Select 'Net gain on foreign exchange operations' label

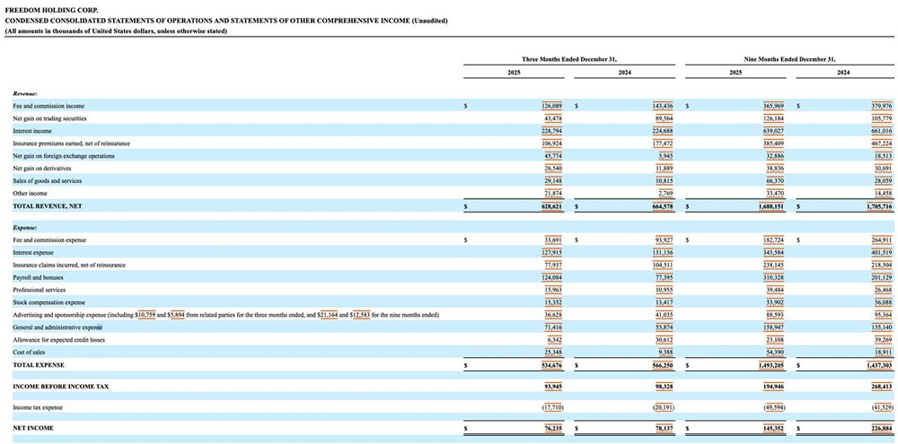click(64, 156)
